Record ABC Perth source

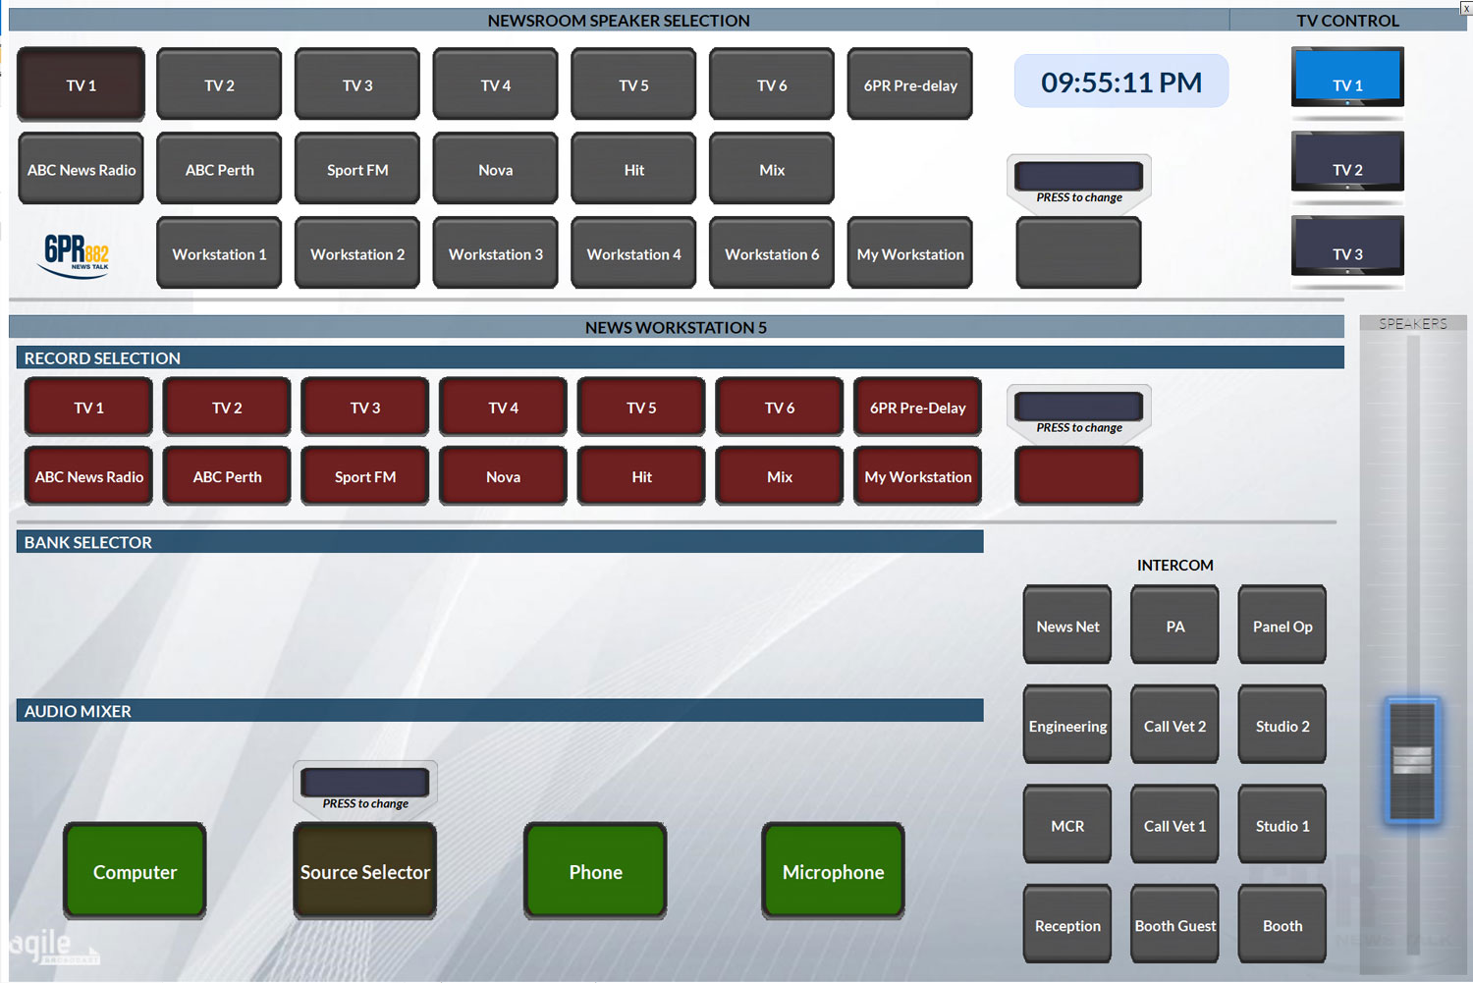click(227, 476)
